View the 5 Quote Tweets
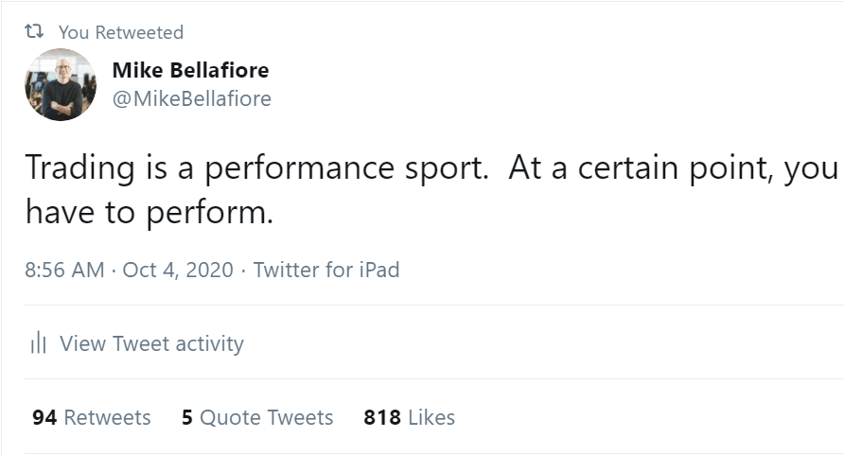Image resolution: width=844 pixels, height=455 pixels. pos(257,417)
